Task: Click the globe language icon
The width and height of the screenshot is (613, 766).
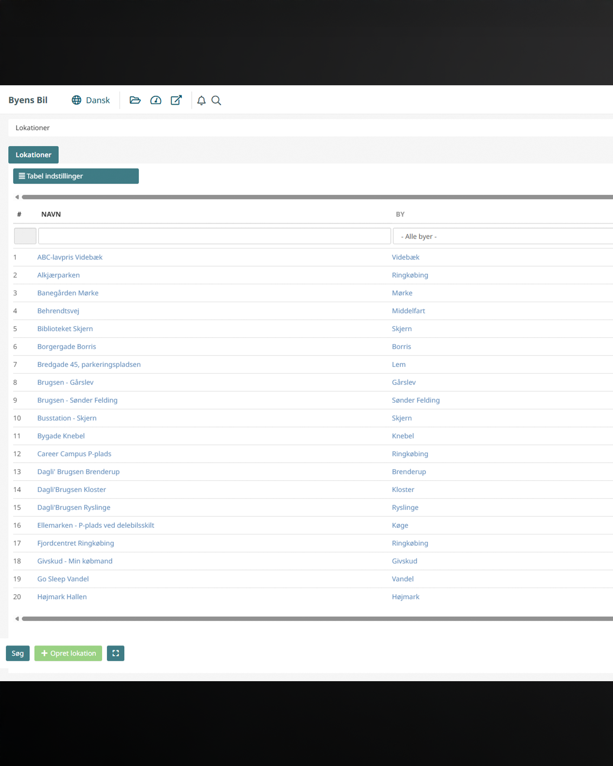Action: (x=77, y=100)
